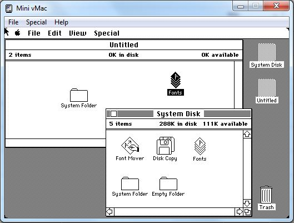The width and height of the screenshot is (294, 223).
Task: Click the System Disk window's scroll right arrow
Action: (x=239, y=212)
